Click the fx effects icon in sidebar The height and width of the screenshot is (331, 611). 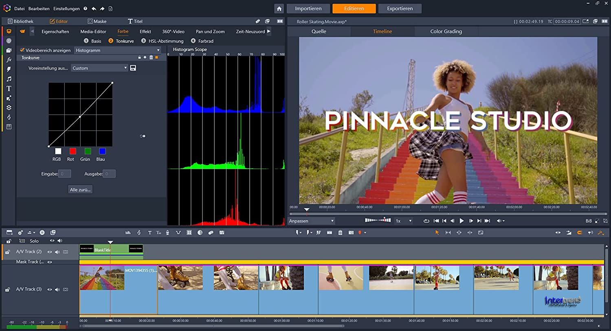click(x=9, y=60)
